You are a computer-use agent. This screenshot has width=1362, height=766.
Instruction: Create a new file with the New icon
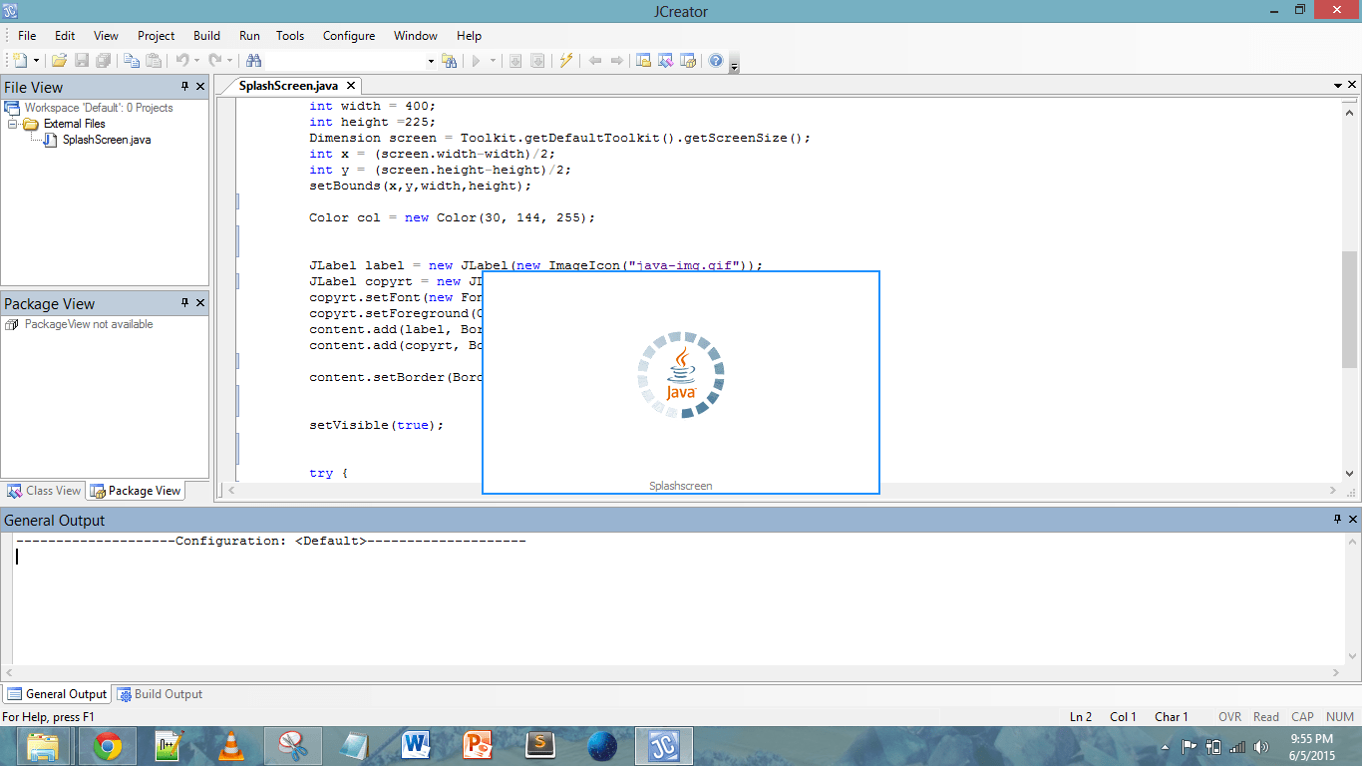click(20, 61)
